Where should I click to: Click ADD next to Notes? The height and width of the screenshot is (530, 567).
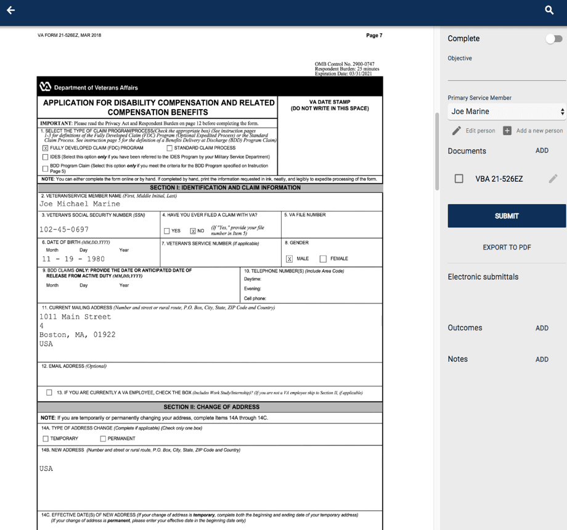tap(542, 359)
